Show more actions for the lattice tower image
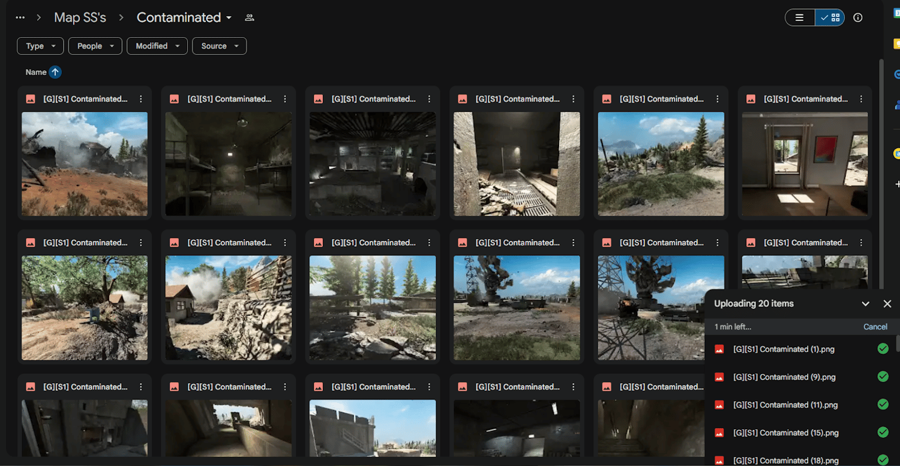 [717, 243]
